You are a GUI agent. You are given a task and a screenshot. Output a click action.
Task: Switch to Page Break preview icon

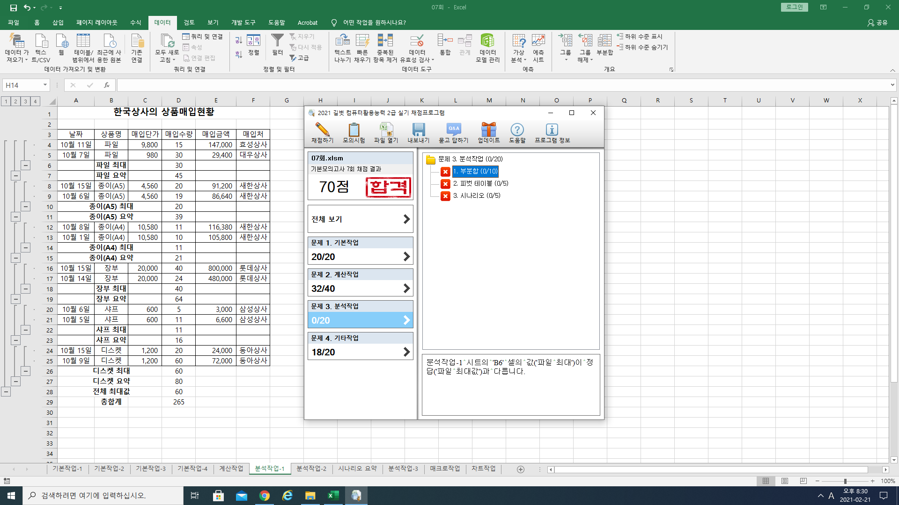803,481
